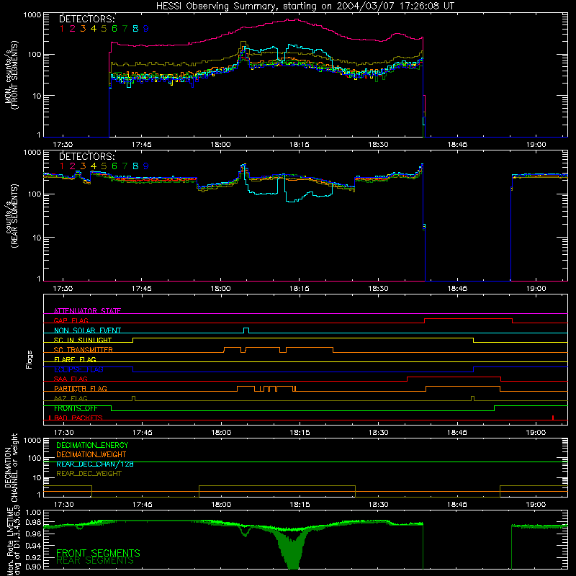The image size is (576, 576).
Task: Click the HESSI Observing Summary title text
Action: (x=305, y=6)
